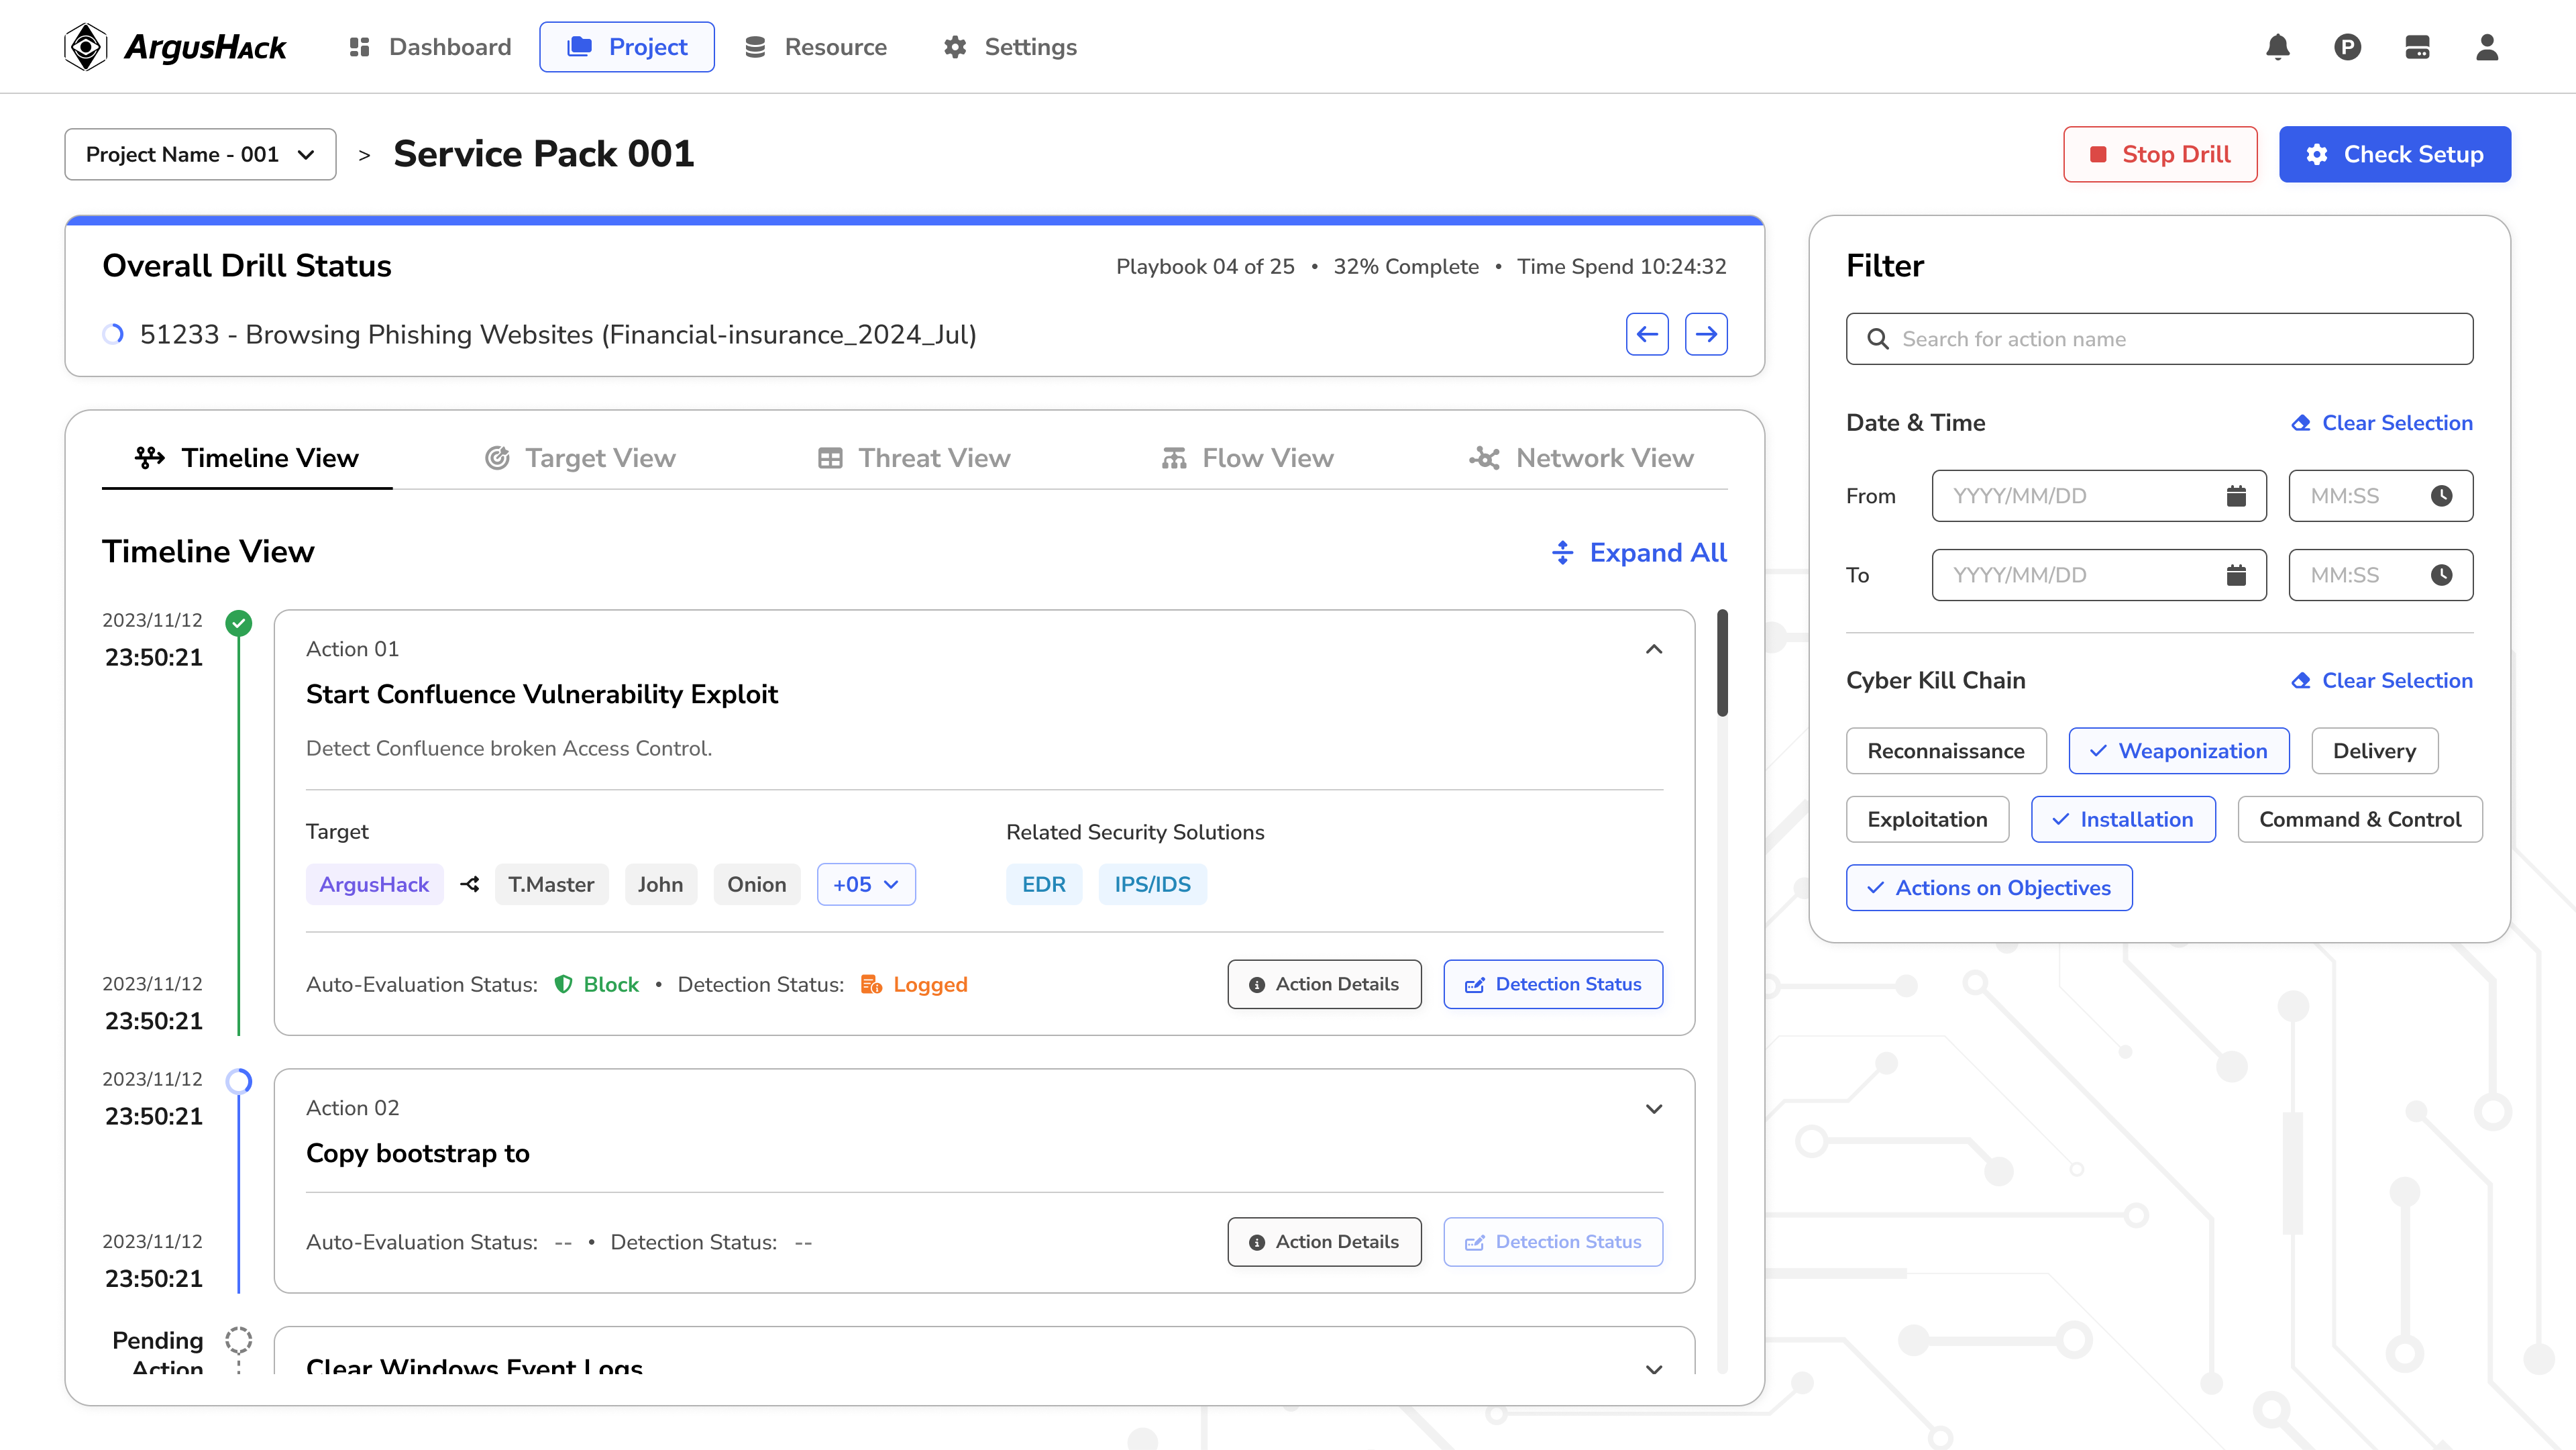
Task: Open calendar picker for From date
Action: (2236, 496)
